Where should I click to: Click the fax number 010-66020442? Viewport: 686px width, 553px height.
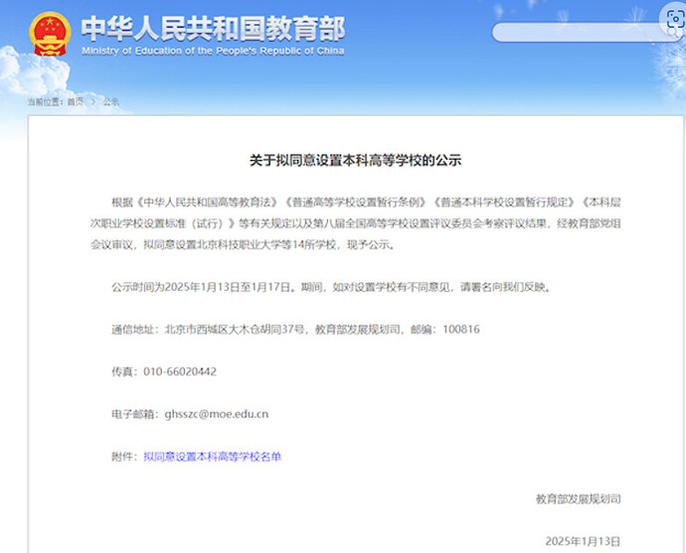tap(180, 371)
